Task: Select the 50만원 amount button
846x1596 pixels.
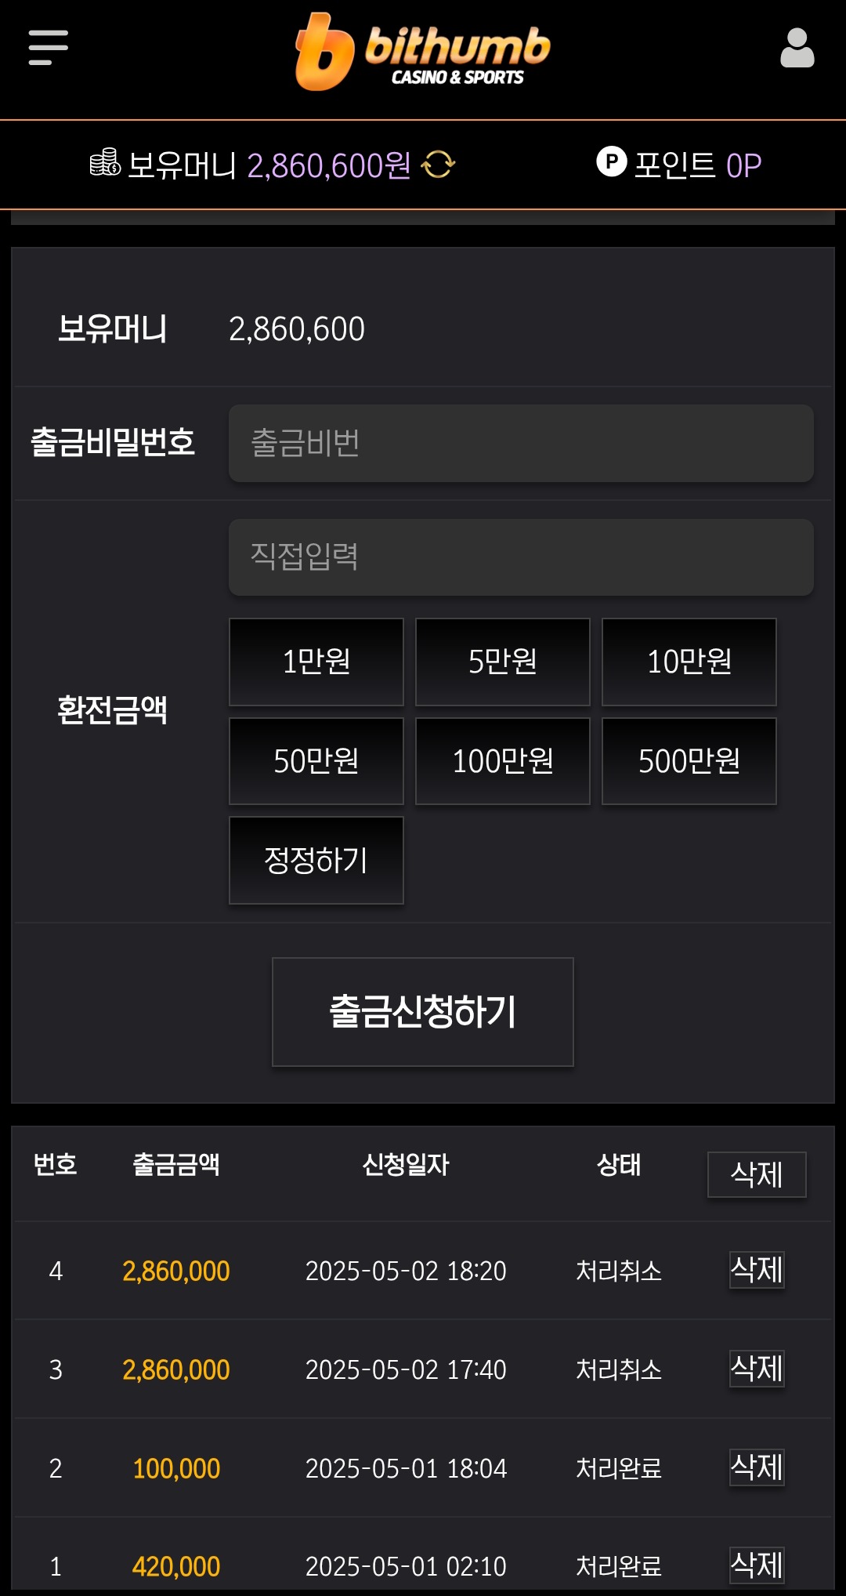Action: pos(316,761)
